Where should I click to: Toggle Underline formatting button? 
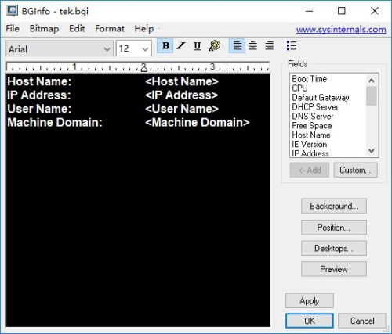[x=198, y=46]
